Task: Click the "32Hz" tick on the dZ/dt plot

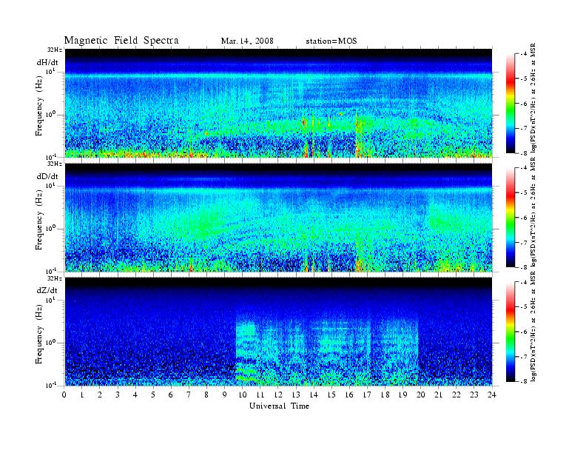Action: tap(55, 278)
